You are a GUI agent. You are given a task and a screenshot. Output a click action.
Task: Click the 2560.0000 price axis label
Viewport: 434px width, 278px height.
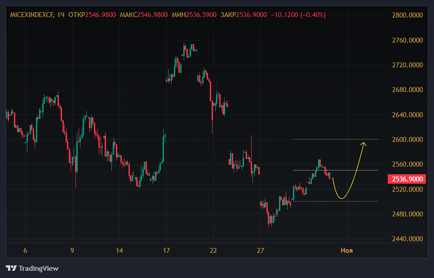tap(407, 164)
